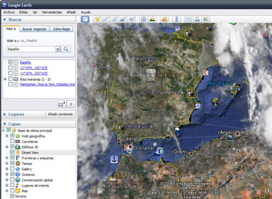Image resolution: width=272 pixels, height=199 pixels.
Task: Open the Editar menu
Action: click(x=23, y=12)
